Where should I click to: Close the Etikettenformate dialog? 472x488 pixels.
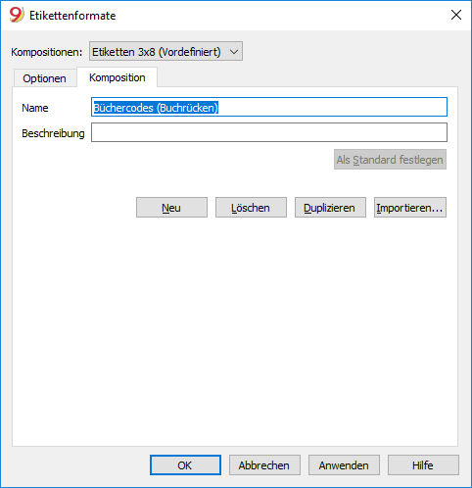tap(456, 15)
